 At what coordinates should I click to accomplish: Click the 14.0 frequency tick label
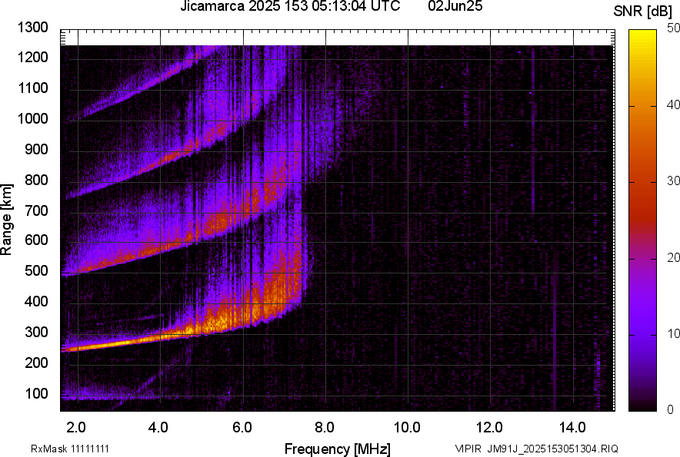pos(572,428)
